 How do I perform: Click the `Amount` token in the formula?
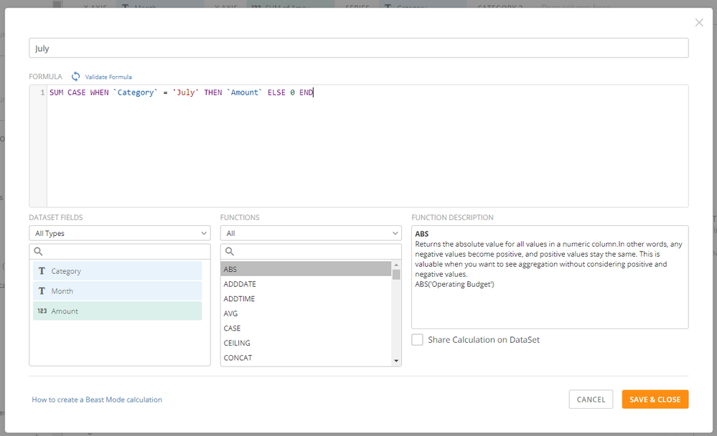(x=244, y=93)
